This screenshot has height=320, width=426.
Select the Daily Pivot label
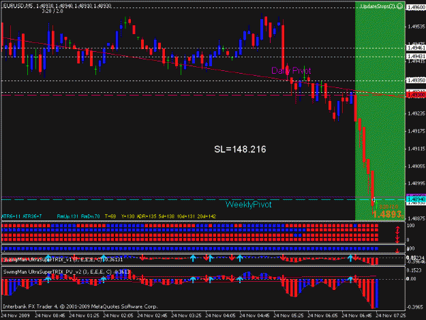tap(291, 71)
